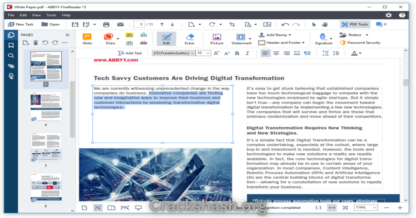This screenshot has width=416, height=218.
Task: Add a Note annotation
Action: (87, 39)
